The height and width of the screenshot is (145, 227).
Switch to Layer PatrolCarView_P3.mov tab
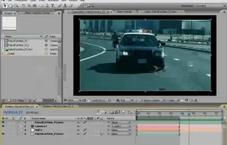[160, 11]
